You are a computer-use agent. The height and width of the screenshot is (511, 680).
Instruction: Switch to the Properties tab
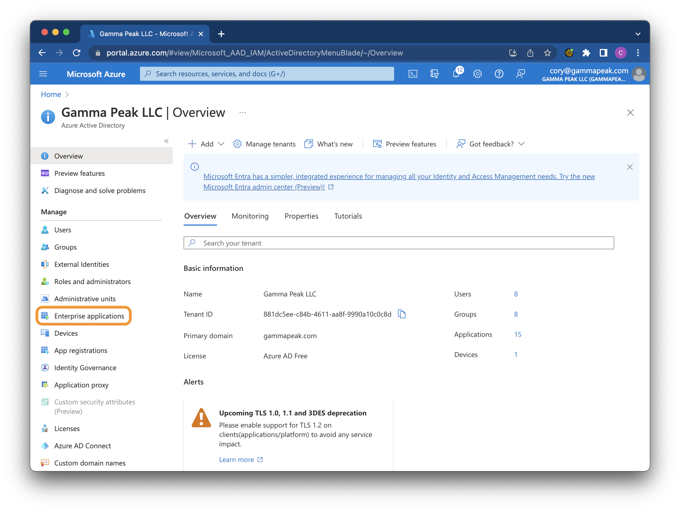[301, 216]
